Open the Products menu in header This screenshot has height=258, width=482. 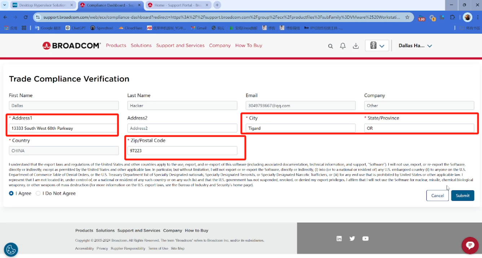click(116, 45)
